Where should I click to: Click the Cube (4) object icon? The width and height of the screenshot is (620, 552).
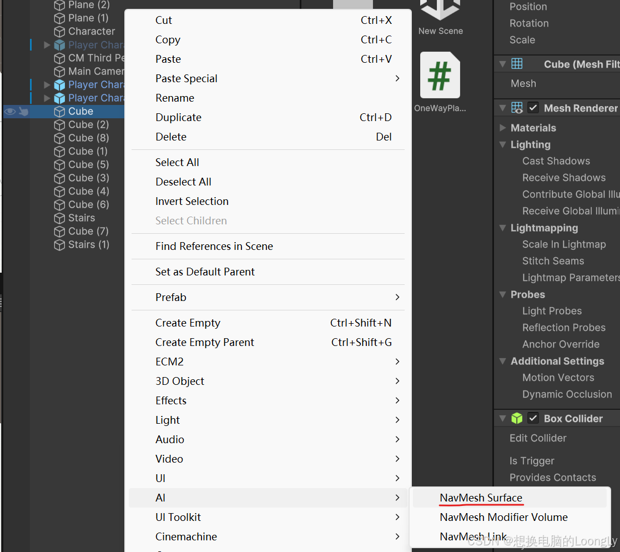click(x=59, y=192)
